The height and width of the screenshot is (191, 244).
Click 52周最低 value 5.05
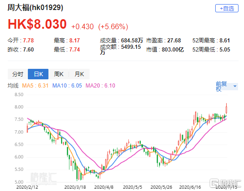click(225, 50)
